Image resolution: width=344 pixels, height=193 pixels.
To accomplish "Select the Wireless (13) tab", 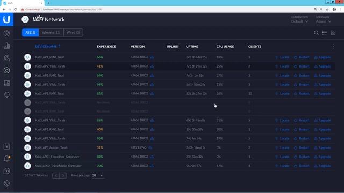I will point(51,33).
